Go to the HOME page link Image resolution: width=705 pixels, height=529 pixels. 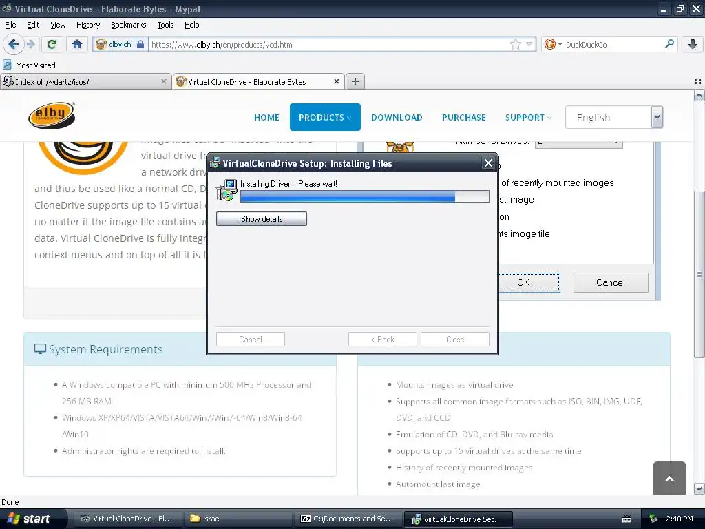click(x=266, y=117)
